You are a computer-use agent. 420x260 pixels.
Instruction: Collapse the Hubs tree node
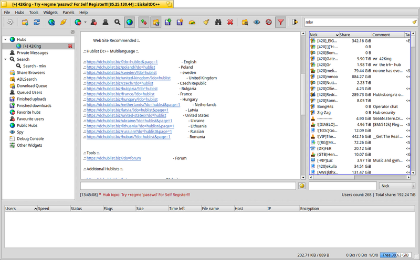5,39
